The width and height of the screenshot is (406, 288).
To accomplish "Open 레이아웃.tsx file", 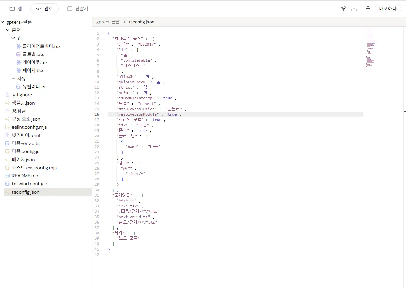I will coord(35,62).
